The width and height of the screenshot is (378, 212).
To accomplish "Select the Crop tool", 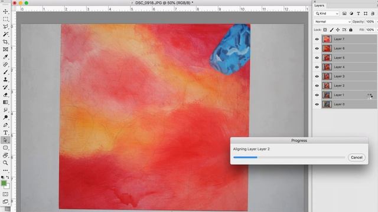I will point(5,42).
